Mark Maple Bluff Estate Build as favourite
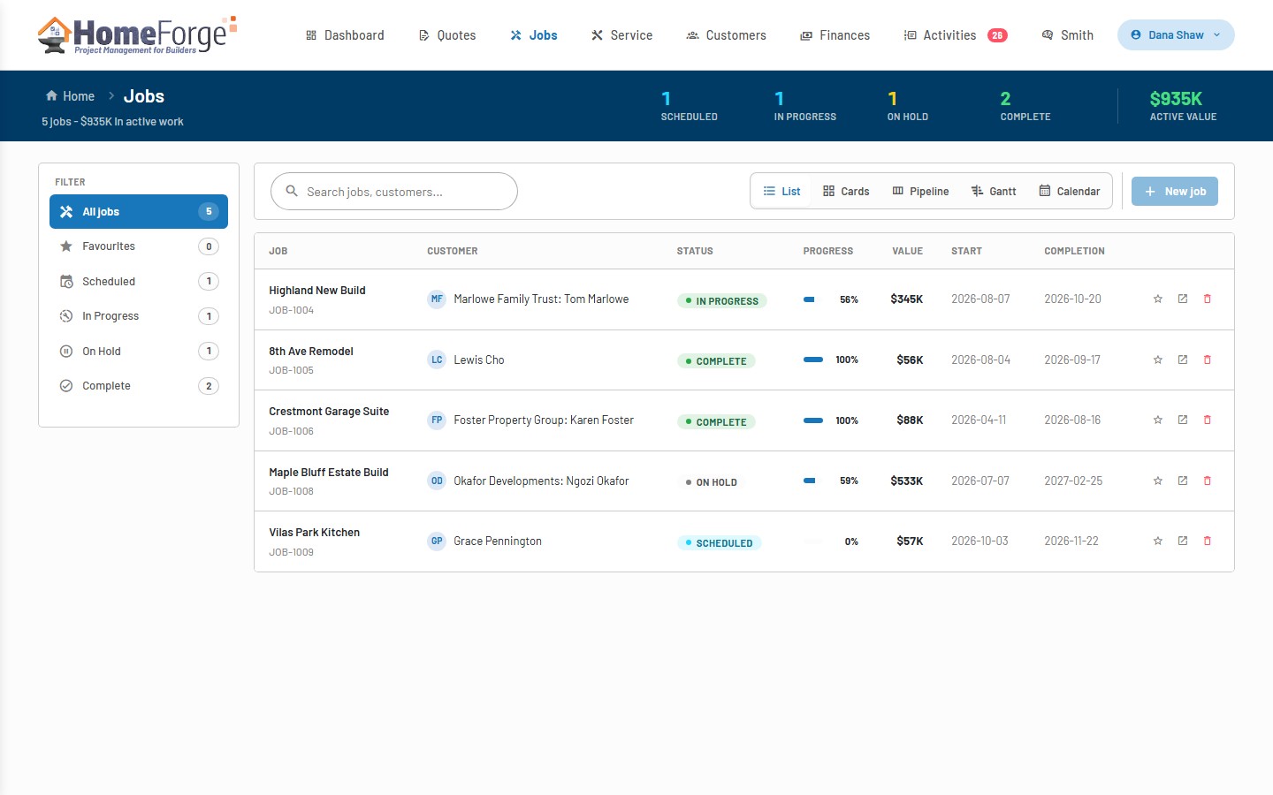 pos(1158,481)
